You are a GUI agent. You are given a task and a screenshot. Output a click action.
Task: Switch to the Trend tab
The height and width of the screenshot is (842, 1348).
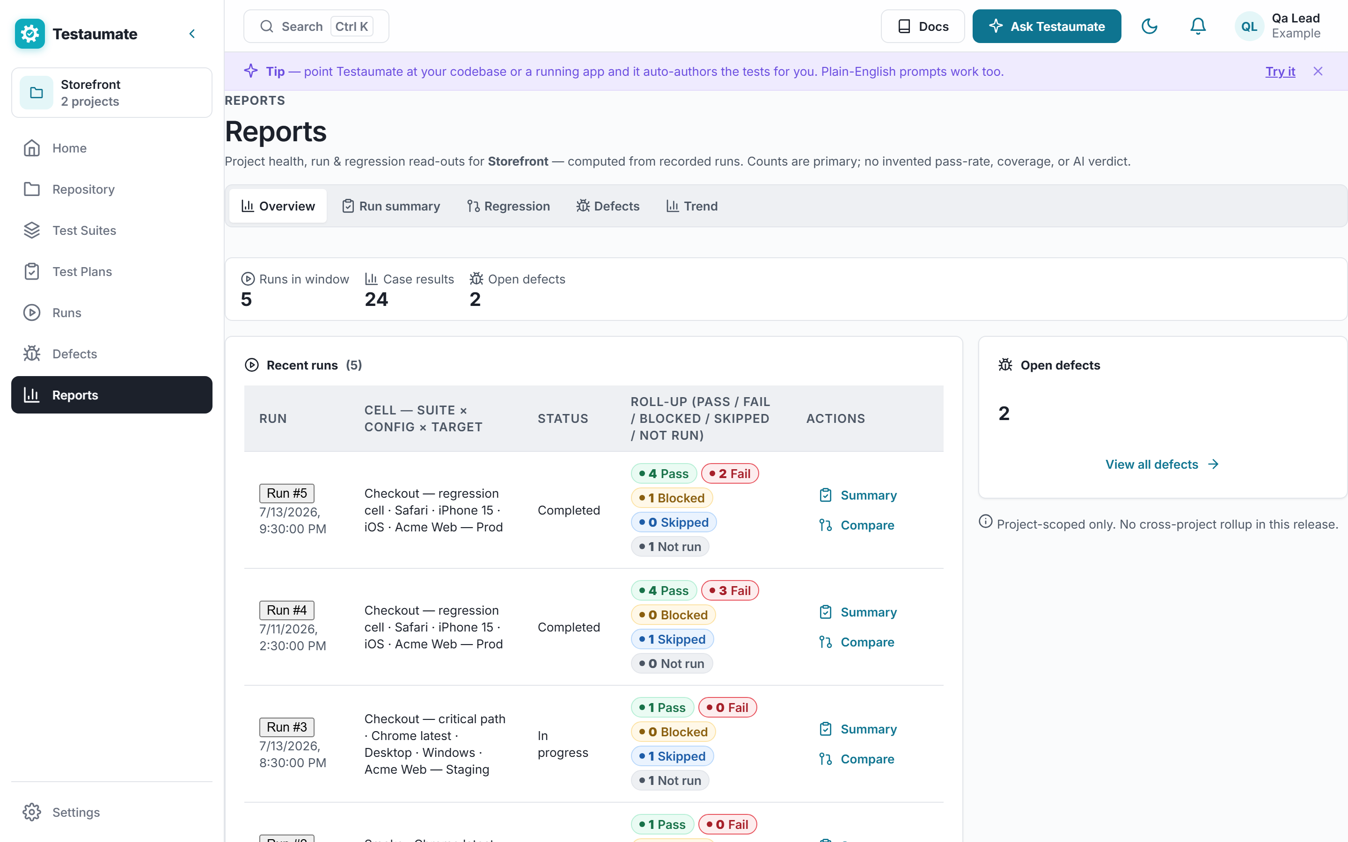coord(692,206)
